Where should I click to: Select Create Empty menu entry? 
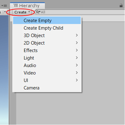point(47,21)
